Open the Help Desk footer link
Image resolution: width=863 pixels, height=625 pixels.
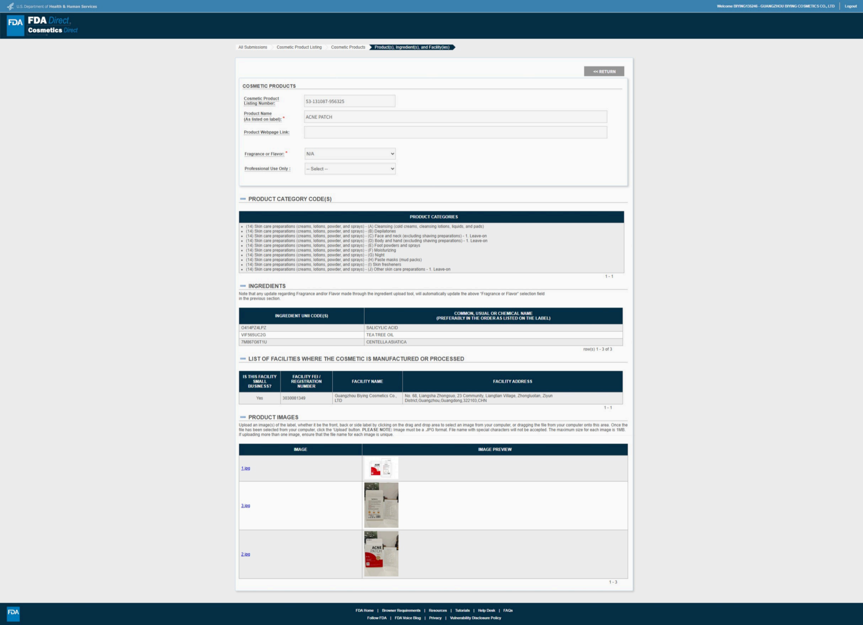point(486,610)
